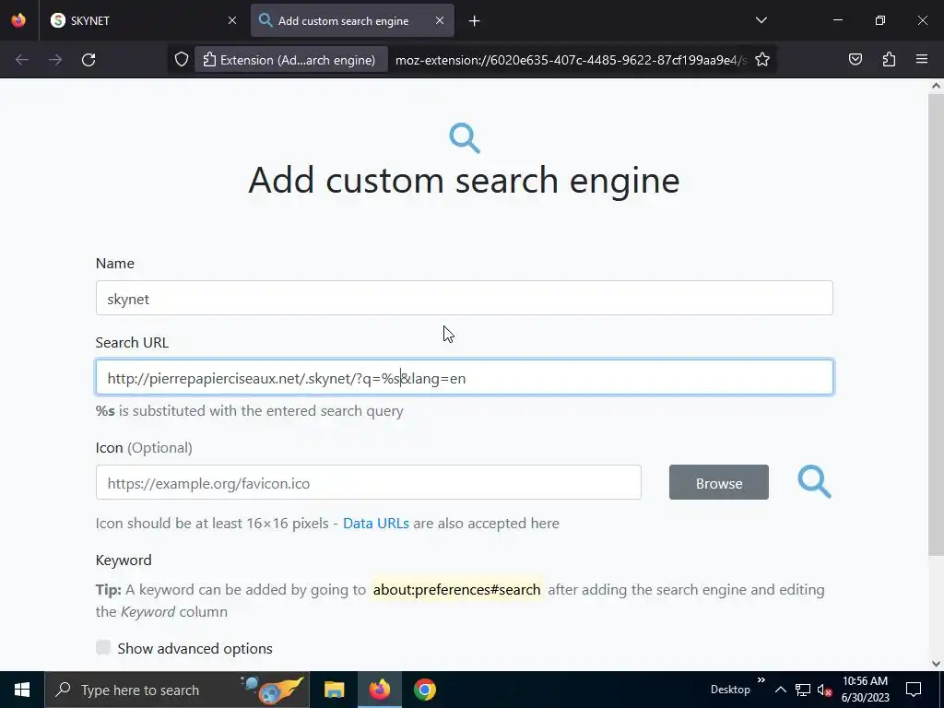Open the Data URLs link

coord(375,524)
